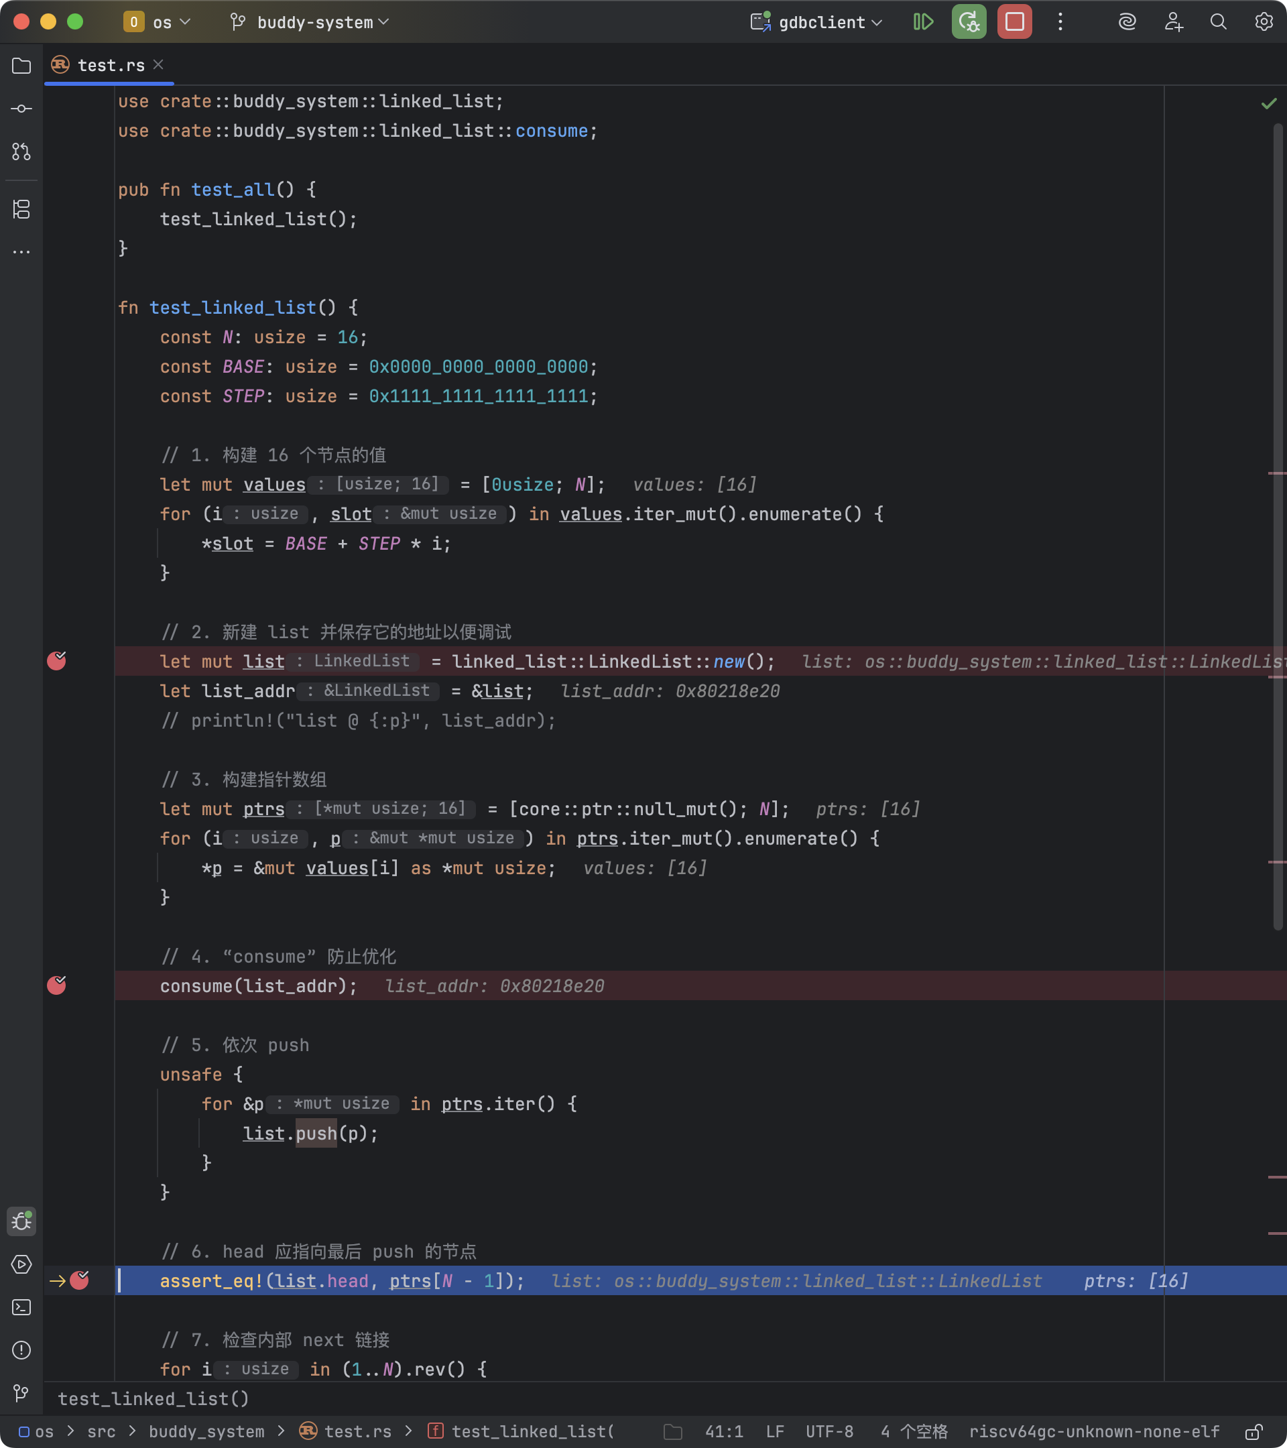Open the Problems tool window

(x=21, y=1350)
